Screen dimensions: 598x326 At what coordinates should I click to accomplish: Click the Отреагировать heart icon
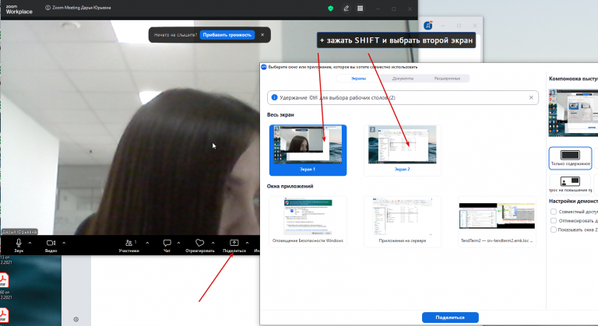(x=199, y=243)
